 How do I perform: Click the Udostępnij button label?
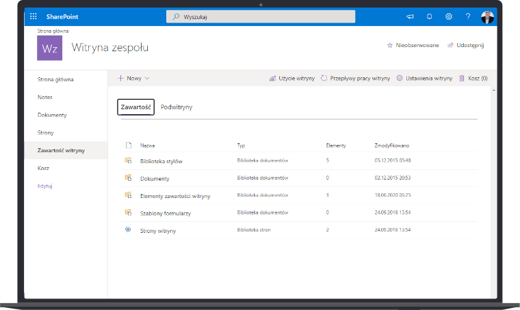pos(470,45)
